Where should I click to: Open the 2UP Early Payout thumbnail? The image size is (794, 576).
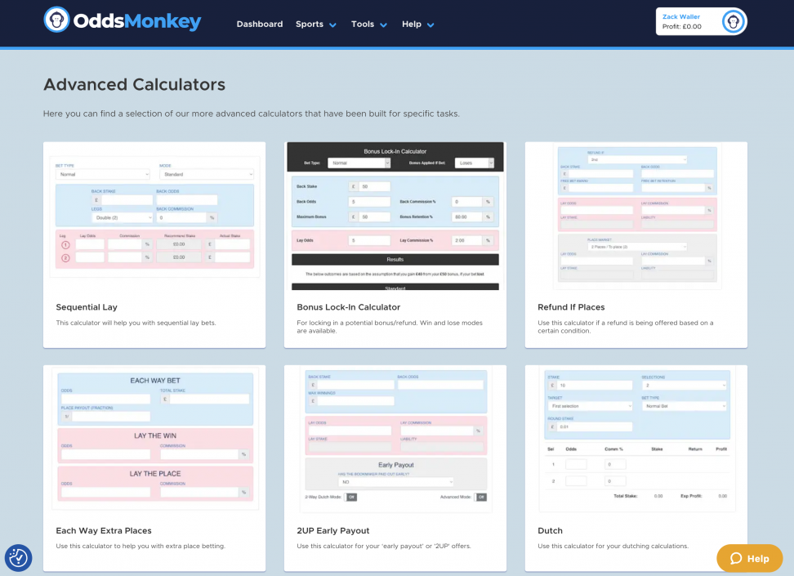click(395, 440)
